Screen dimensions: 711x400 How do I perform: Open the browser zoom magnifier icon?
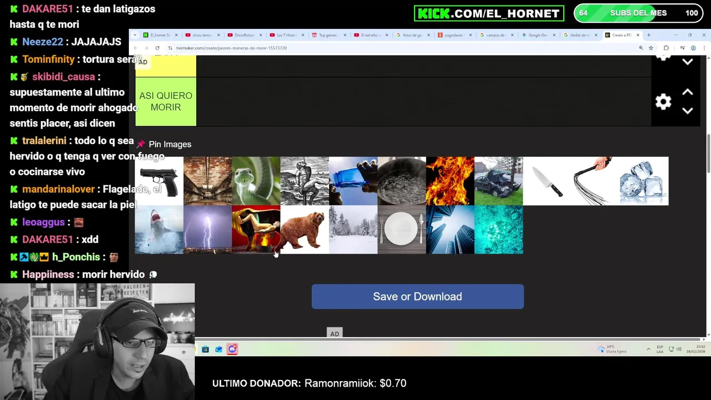tap(641, 48)
